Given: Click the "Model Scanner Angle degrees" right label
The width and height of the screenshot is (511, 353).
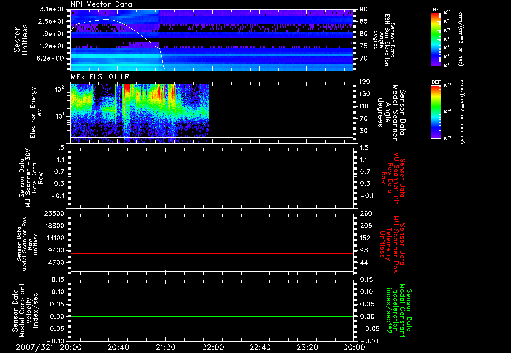Looking at the screenshot, I should [391, 113].
